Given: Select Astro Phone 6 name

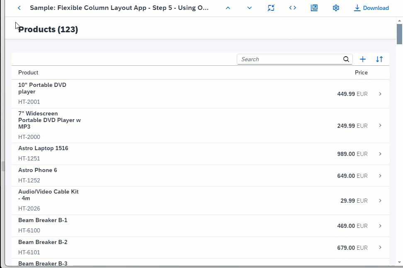Looking at the screenshot, I should [x=38, y=170].
